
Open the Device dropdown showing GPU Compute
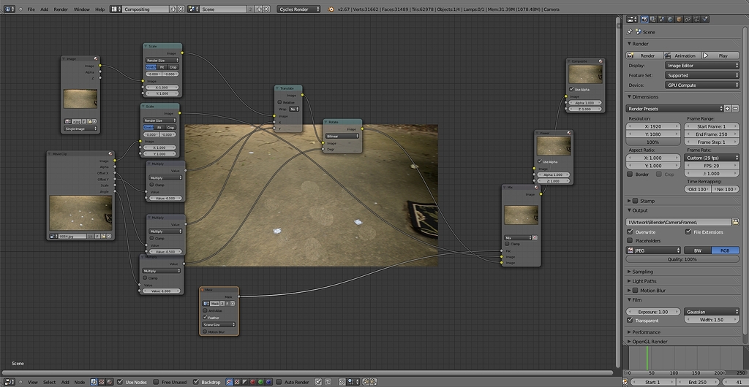tap(701, 85)
